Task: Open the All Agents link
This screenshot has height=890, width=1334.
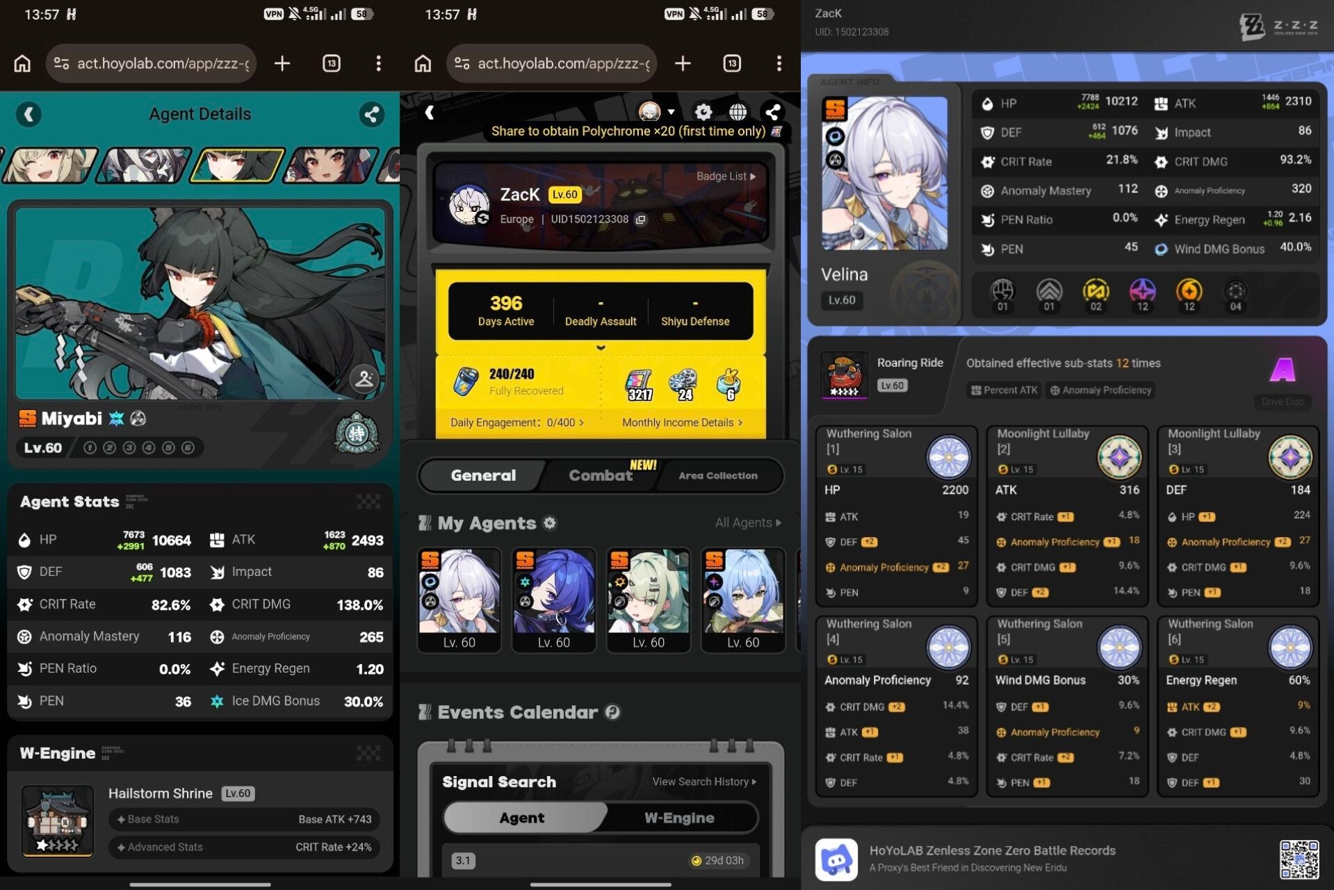Action: pos(748,522)
